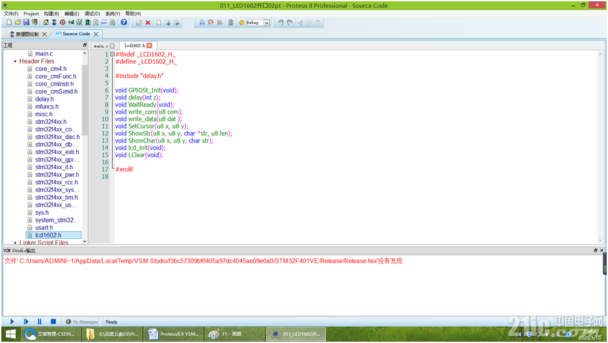The height and width of the screenshot is (343, 608).
Task: Select delay.h in the project tree
Action: tap(44, 99)
